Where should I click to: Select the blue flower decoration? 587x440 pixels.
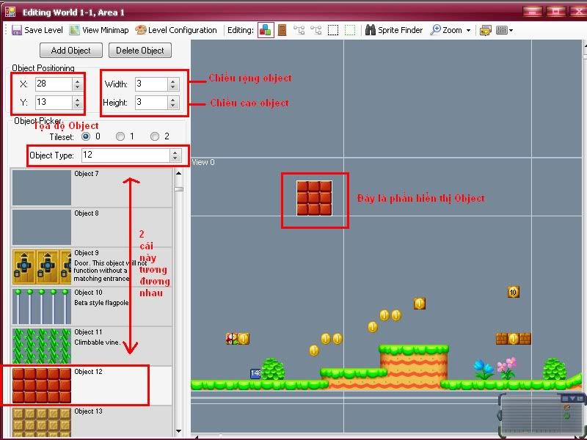(484, 370)
